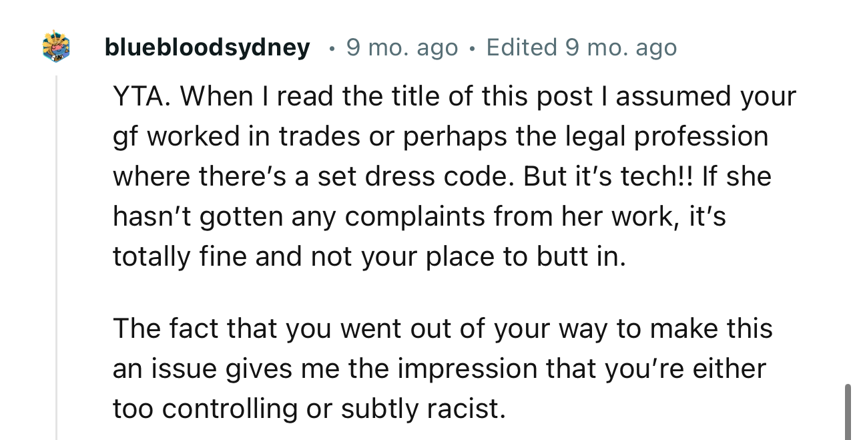This screenshot has height=440, width=857.
Task: Click the colorful avatar icon beside the username
Action: [56, 47]
